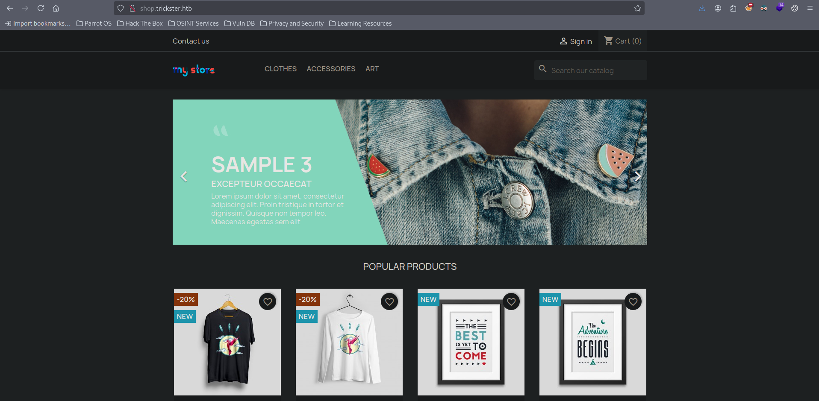Favorite the white long-sleeve shirt with heart

389,302
